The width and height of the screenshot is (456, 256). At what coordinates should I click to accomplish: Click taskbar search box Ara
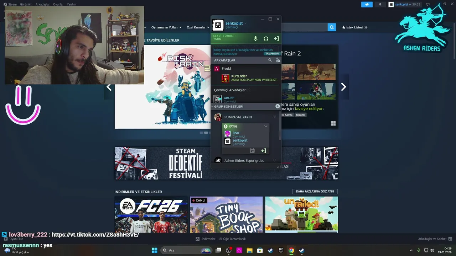pyautogui.click(x=186, y=250)
